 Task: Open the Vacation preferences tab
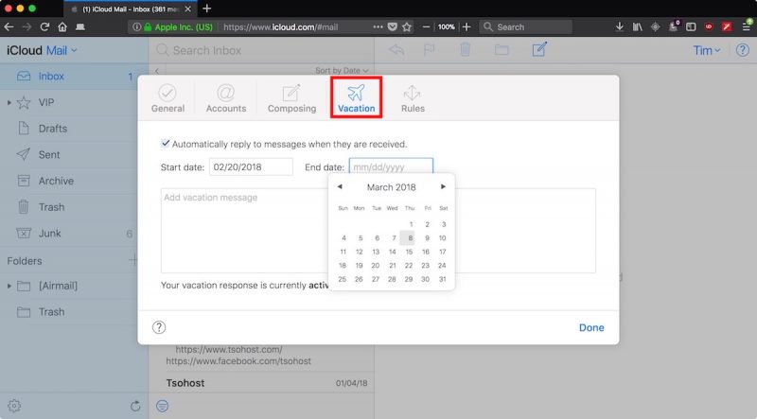pyautogui.click(x=356, y=98)
